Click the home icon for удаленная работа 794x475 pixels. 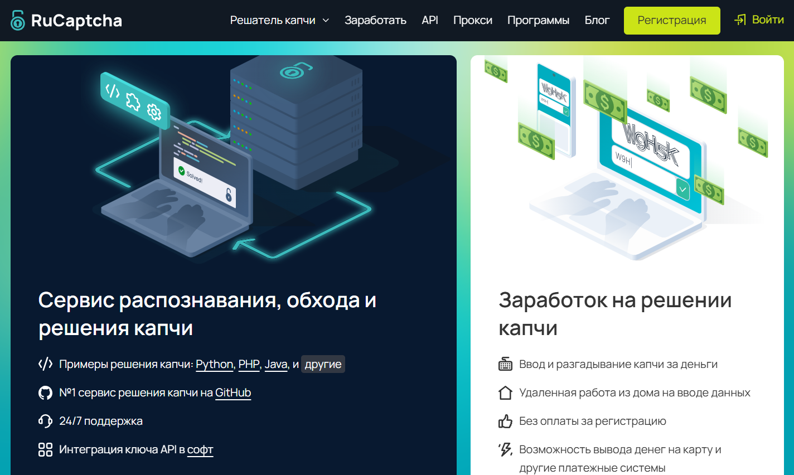(x=505, y=392)
